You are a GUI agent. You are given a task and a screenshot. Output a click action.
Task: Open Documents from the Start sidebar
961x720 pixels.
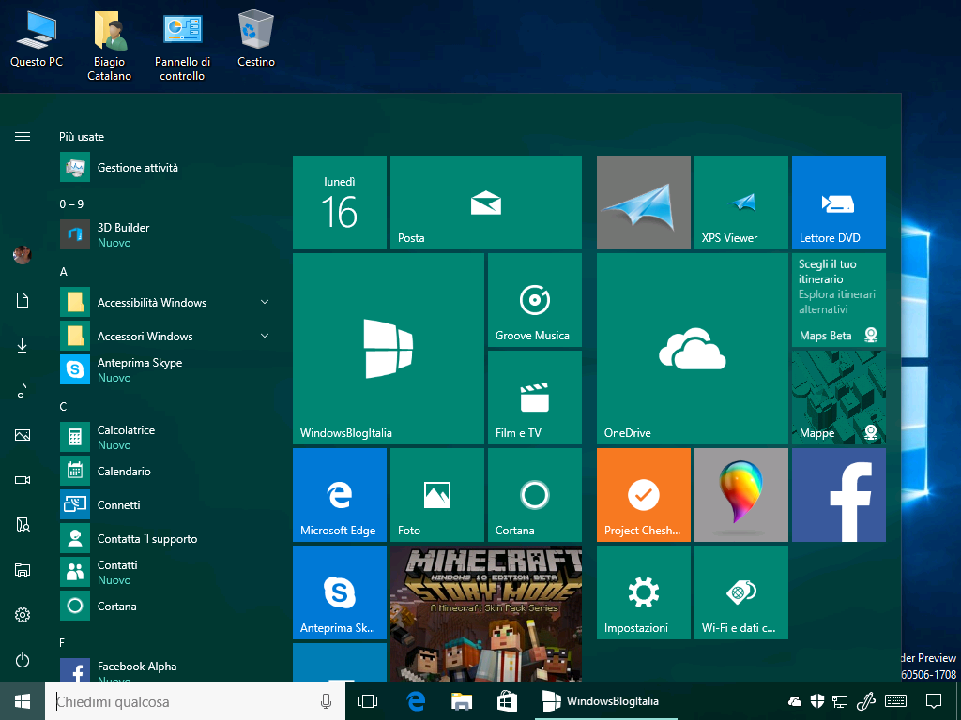click(23, 300)
